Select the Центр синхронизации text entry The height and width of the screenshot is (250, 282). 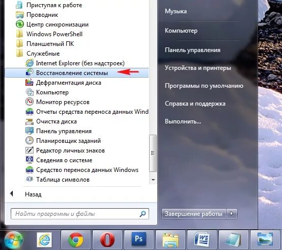(58, 24)
